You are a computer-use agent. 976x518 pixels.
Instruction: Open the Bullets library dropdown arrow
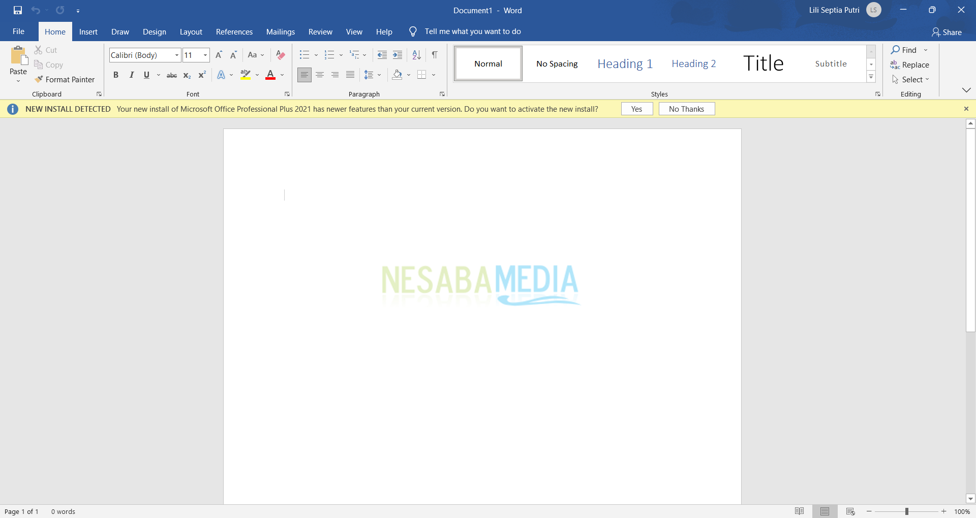click(316, 55)
